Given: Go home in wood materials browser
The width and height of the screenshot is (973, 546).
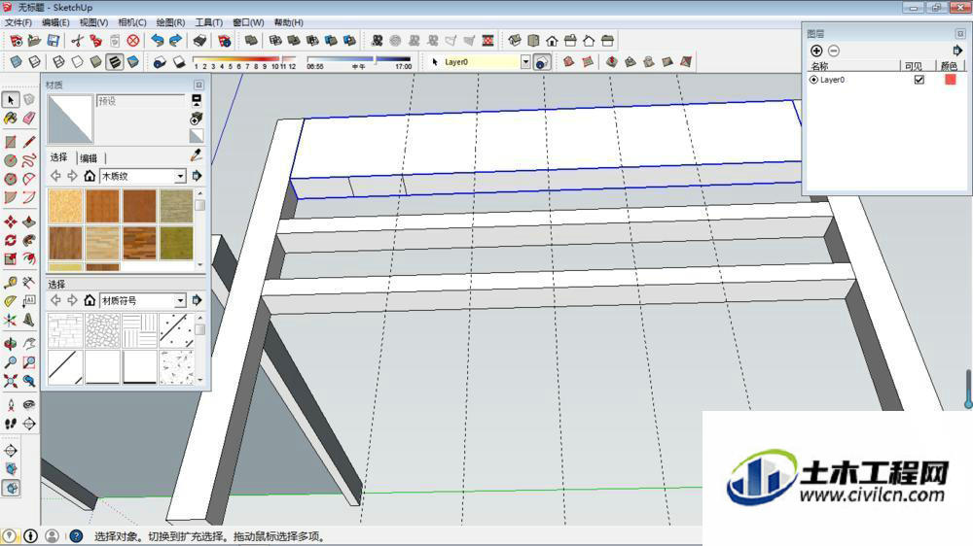Looking at the screenshot, I should tap(90, 176).
